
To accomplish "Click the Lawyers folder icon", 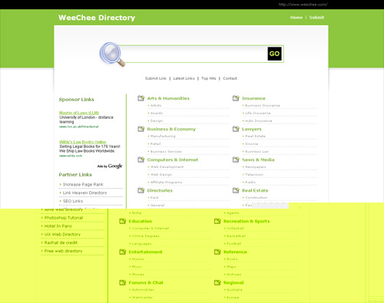I will point(236,129).
